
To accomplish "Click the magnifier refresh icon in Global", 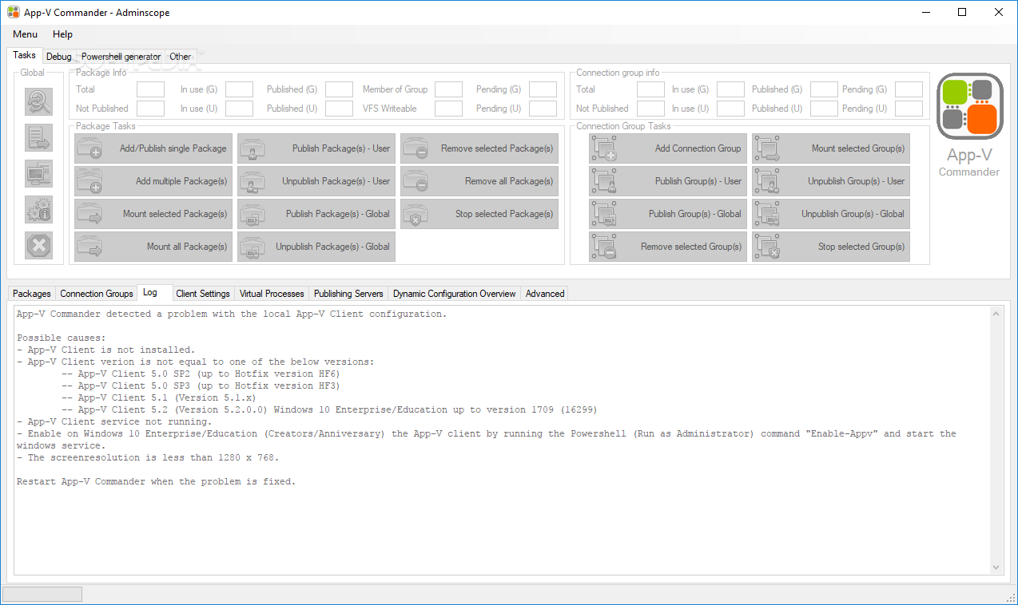I will [x=39, y=102].
